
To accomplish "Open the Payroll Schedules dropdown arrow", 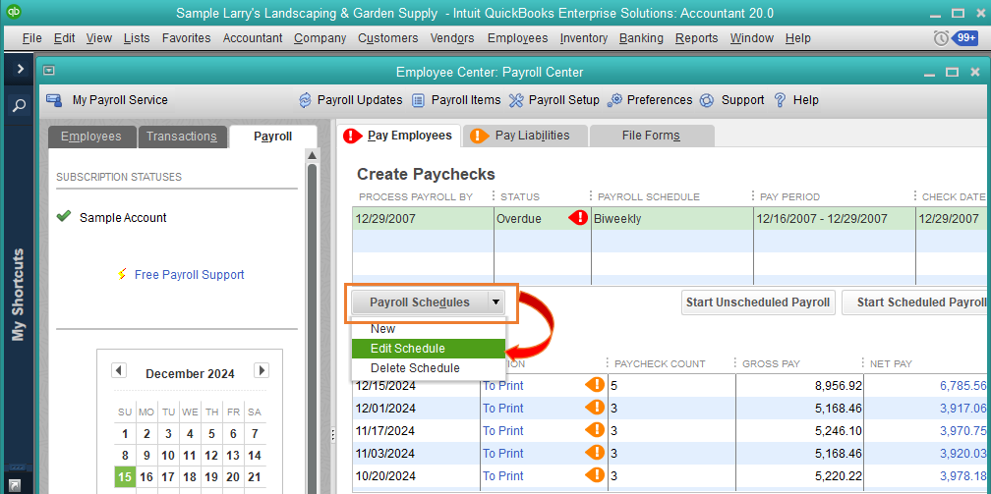I will [496, 302].
